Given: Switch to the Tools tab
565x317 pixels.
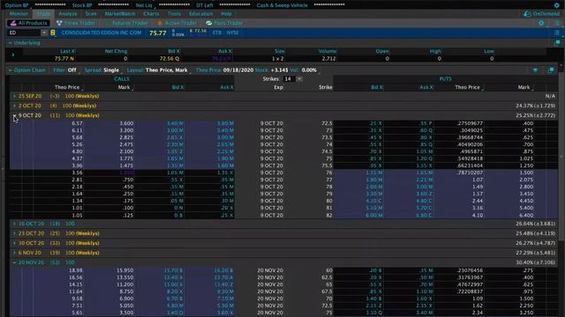Looking at the screenshot, I should point(174,14).
